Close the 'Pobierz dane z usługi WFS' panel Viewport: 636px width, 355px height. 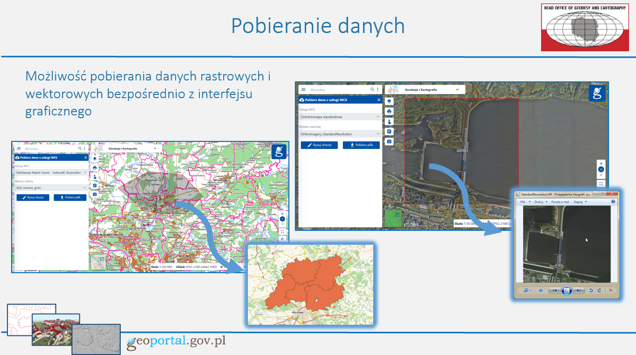pos(85,158)
